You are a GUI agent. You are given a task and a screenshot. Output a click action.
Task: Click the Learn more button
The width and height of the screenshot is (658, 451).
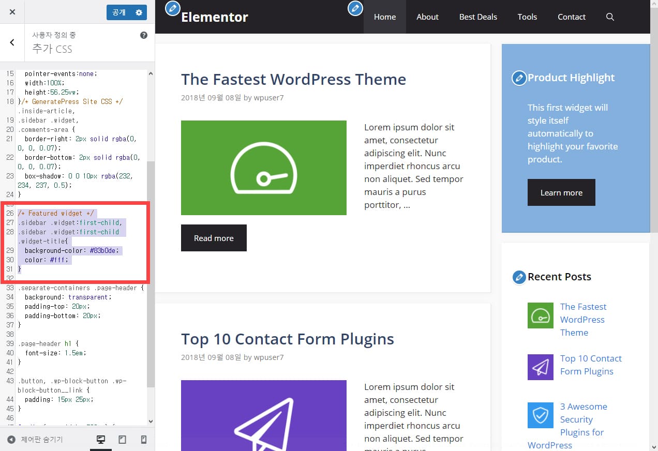tap(561, 192)
